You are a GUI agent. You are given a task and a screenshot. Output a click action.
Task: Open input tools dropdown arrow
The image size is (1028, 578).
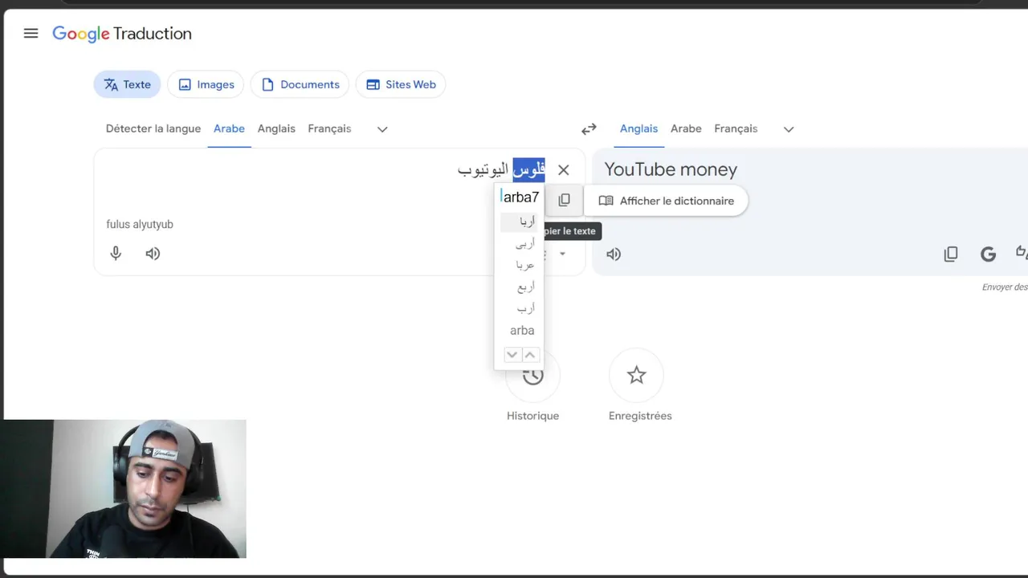tap(562, 254)
